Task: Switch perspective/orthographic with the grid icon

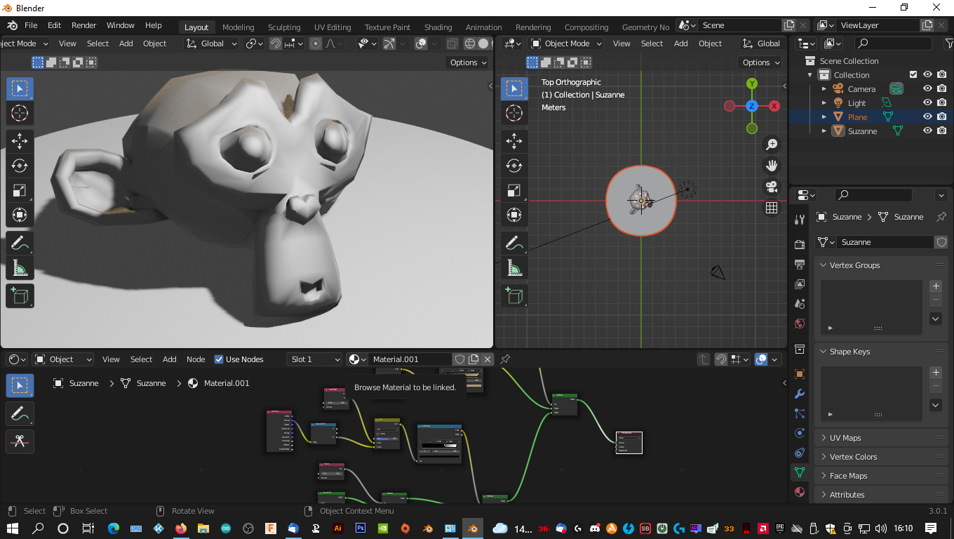Action: 772,208
